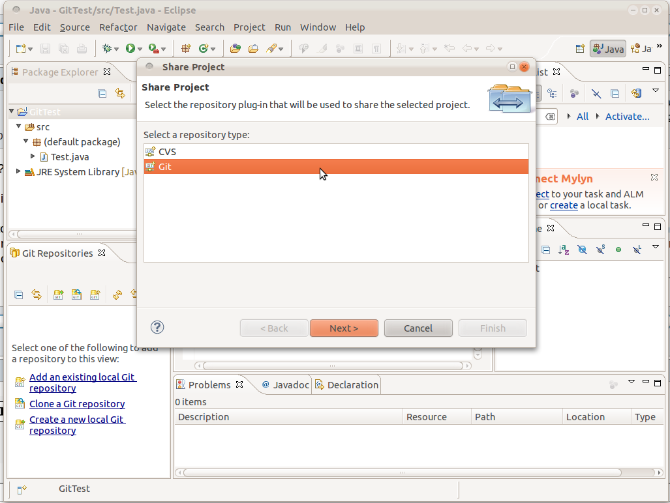Click Clone Git repository toolbar icon
Screen dimensions: 670x503
[x=76, y=295]
